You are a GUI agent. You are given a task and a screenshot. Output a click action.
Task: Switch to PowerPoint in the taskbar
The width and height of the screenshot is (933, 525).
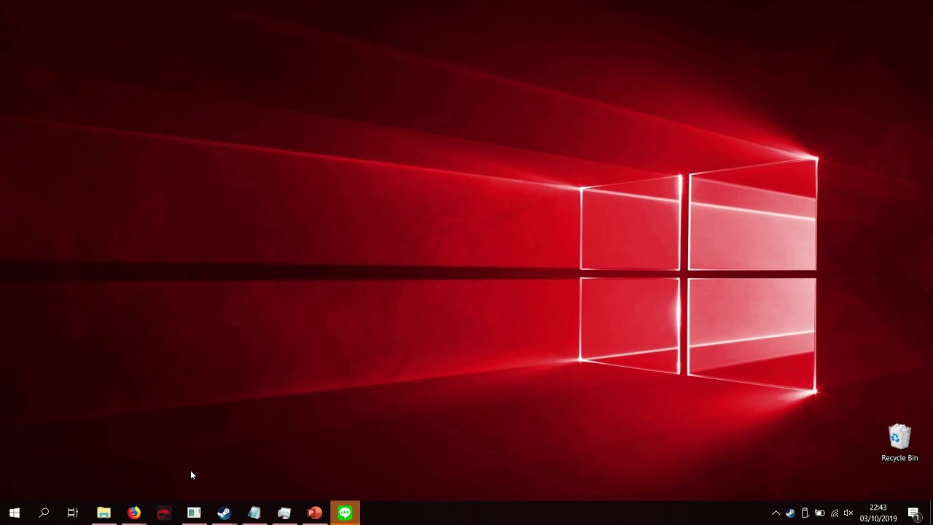click(x=314, y=513)
